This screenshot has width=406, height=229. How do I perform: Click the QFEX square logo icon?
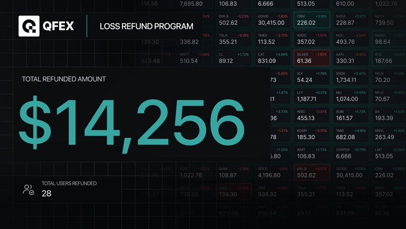29,26
